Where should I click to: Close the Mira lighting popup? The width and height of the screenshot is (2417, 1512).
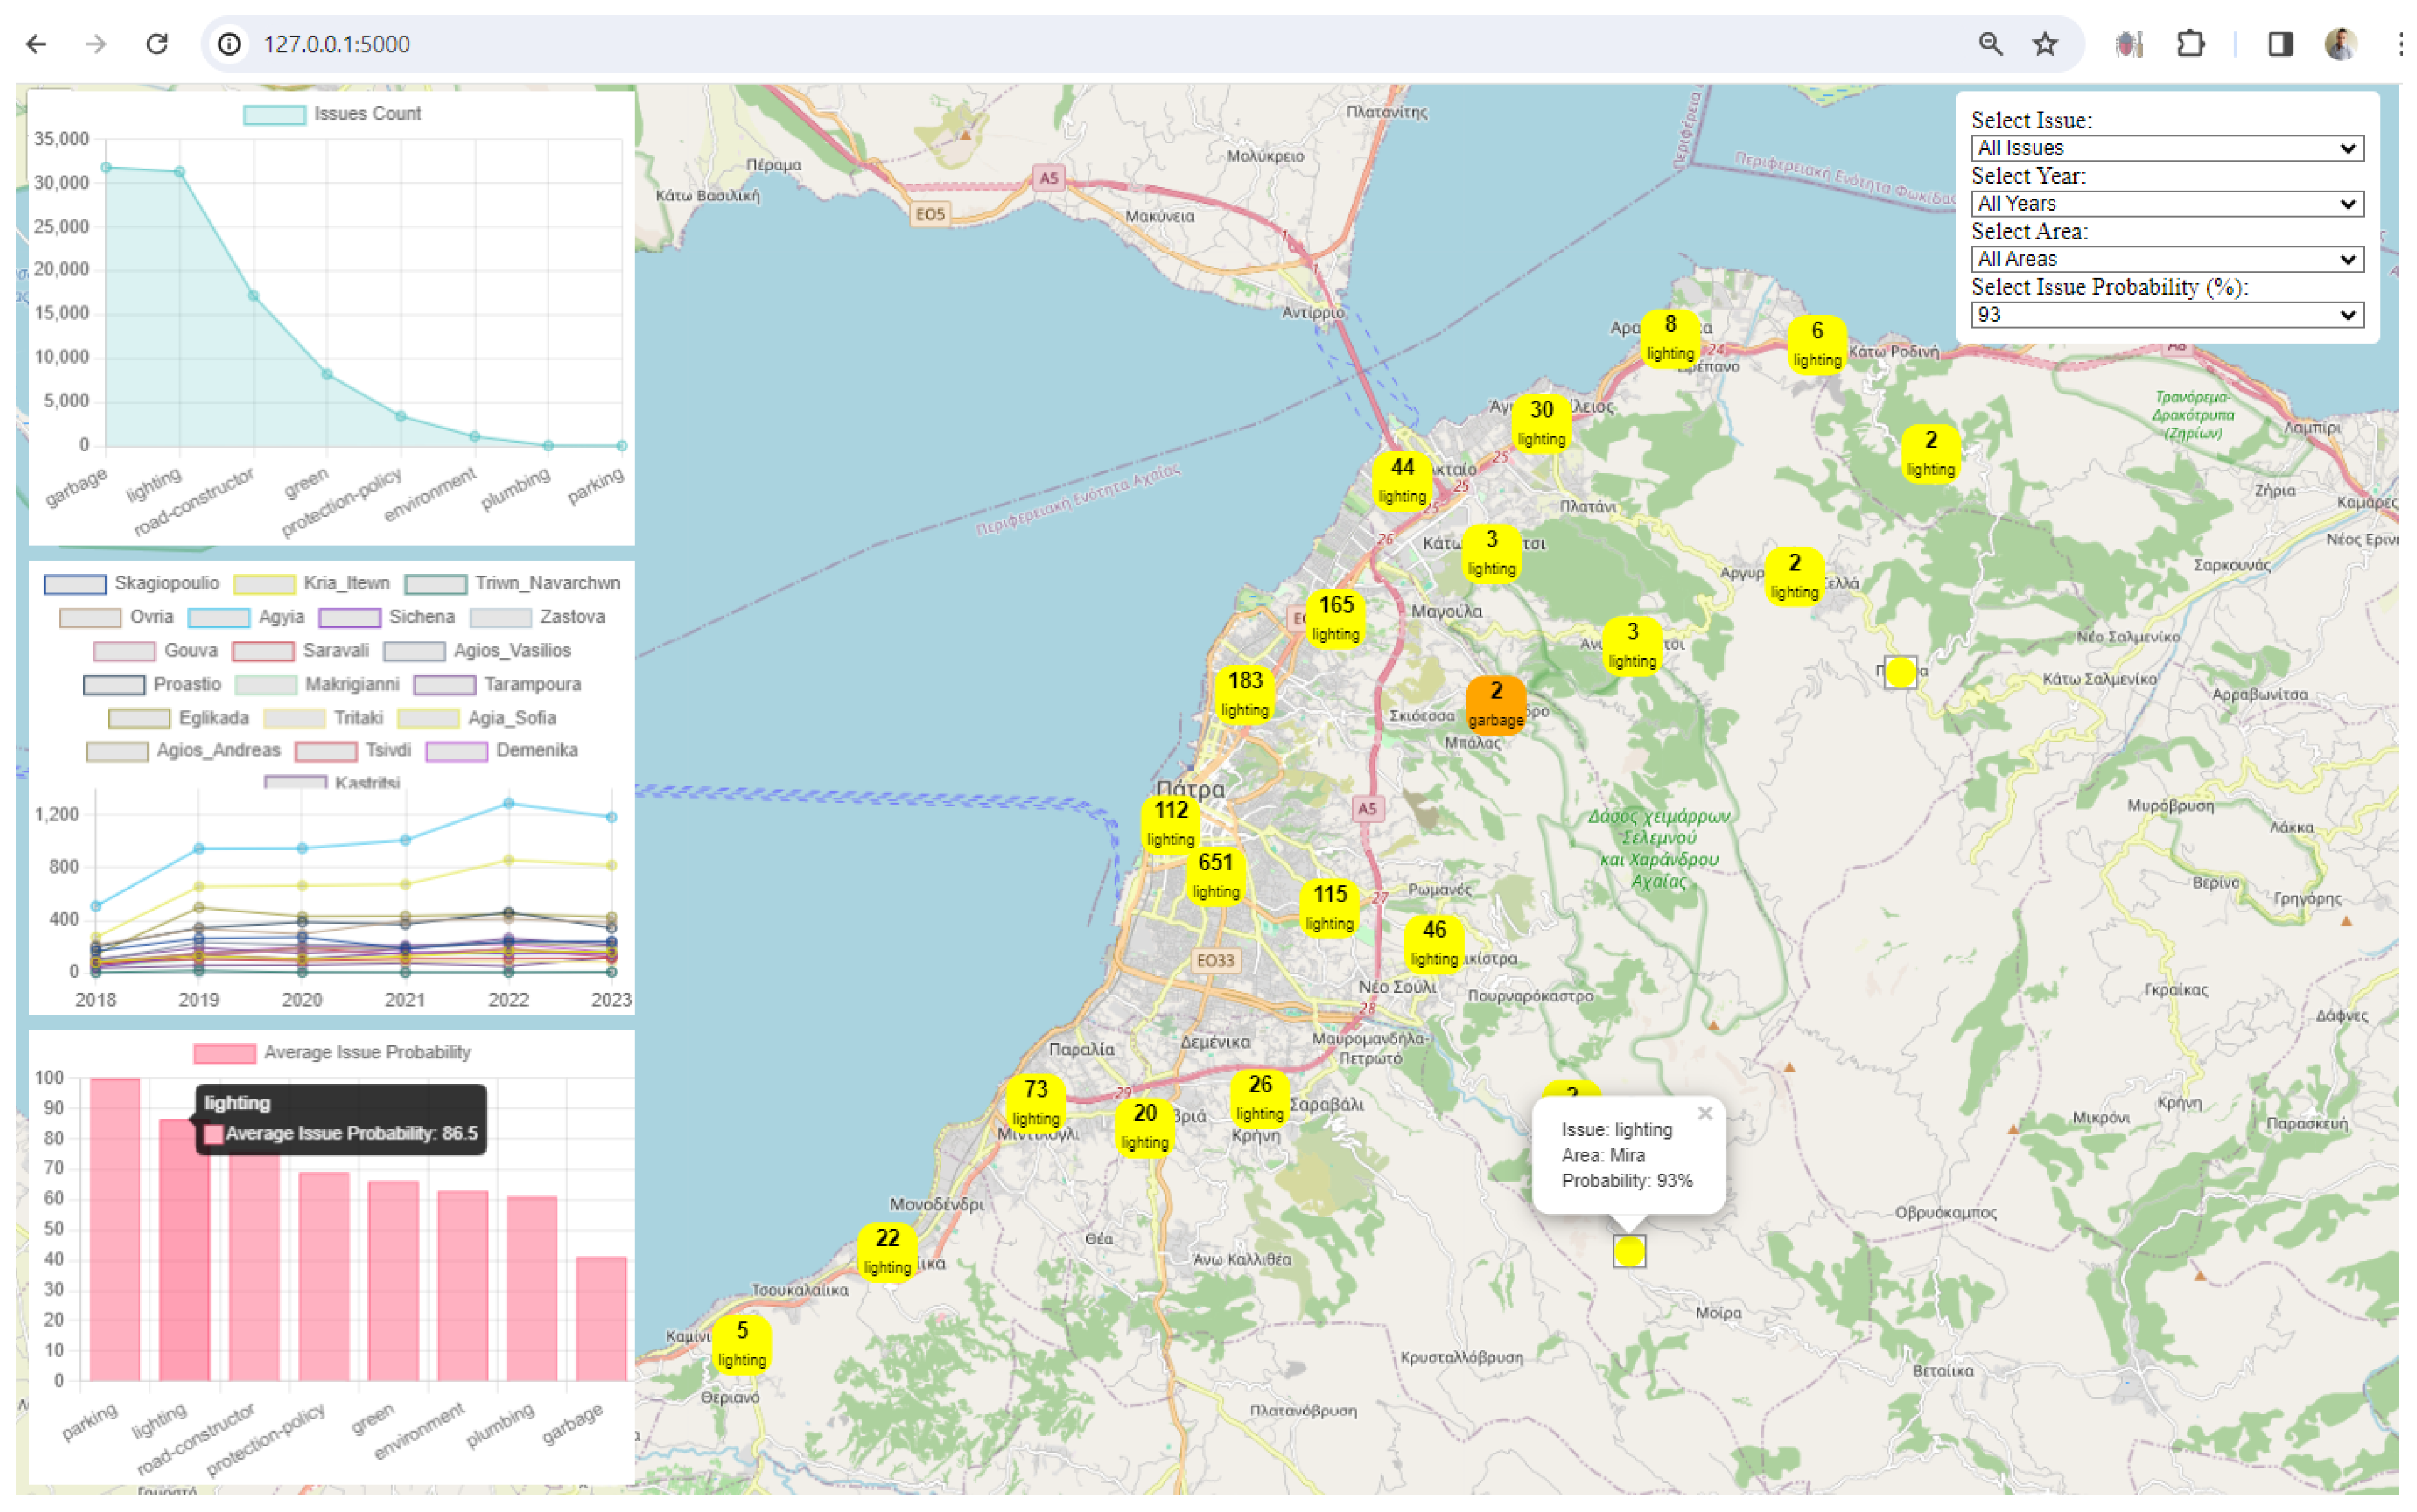coord(1705,1113)
